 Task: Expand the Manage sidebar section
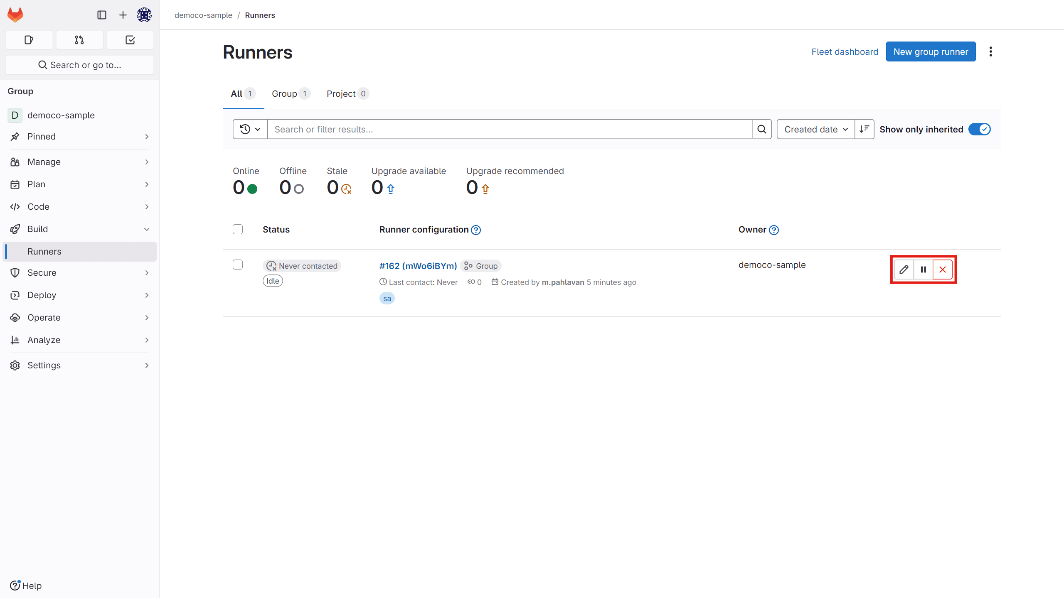pyautogui.click(x=79, y=162)
